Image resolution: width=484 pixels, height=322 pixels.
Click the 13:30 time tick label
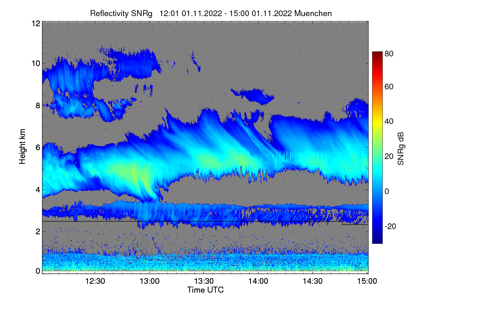(204, 281)
